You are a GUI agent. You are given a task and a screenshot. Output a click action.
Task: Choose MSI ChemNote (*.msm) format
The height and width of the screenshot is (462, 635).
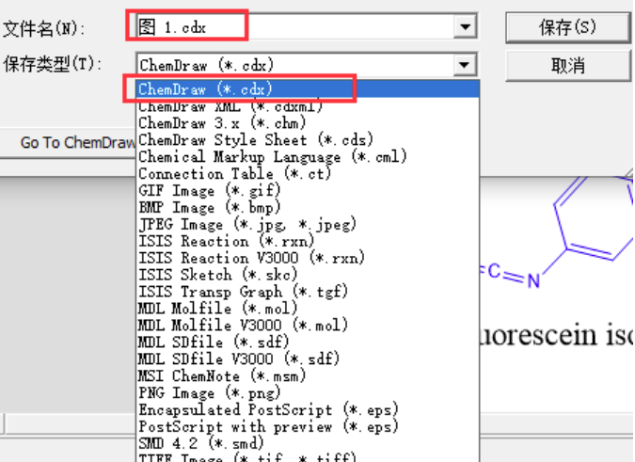pos(308,375)
